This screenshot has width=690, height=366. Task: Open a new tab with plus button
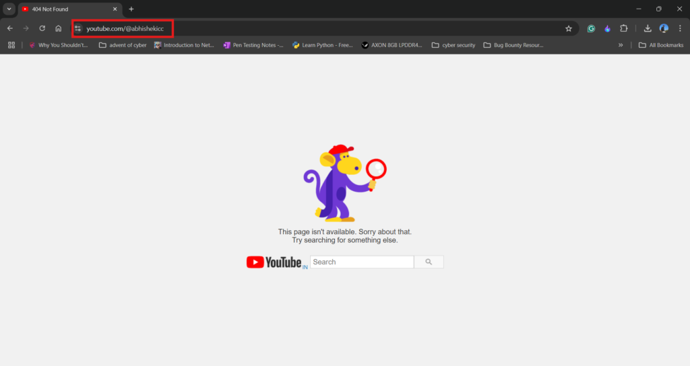(131, 9)
